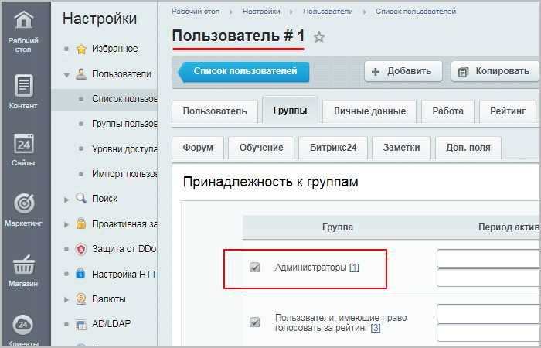Click the Проактивная защита lock icon
Viewport: 541px width, 348px height.
pos(81,223)
